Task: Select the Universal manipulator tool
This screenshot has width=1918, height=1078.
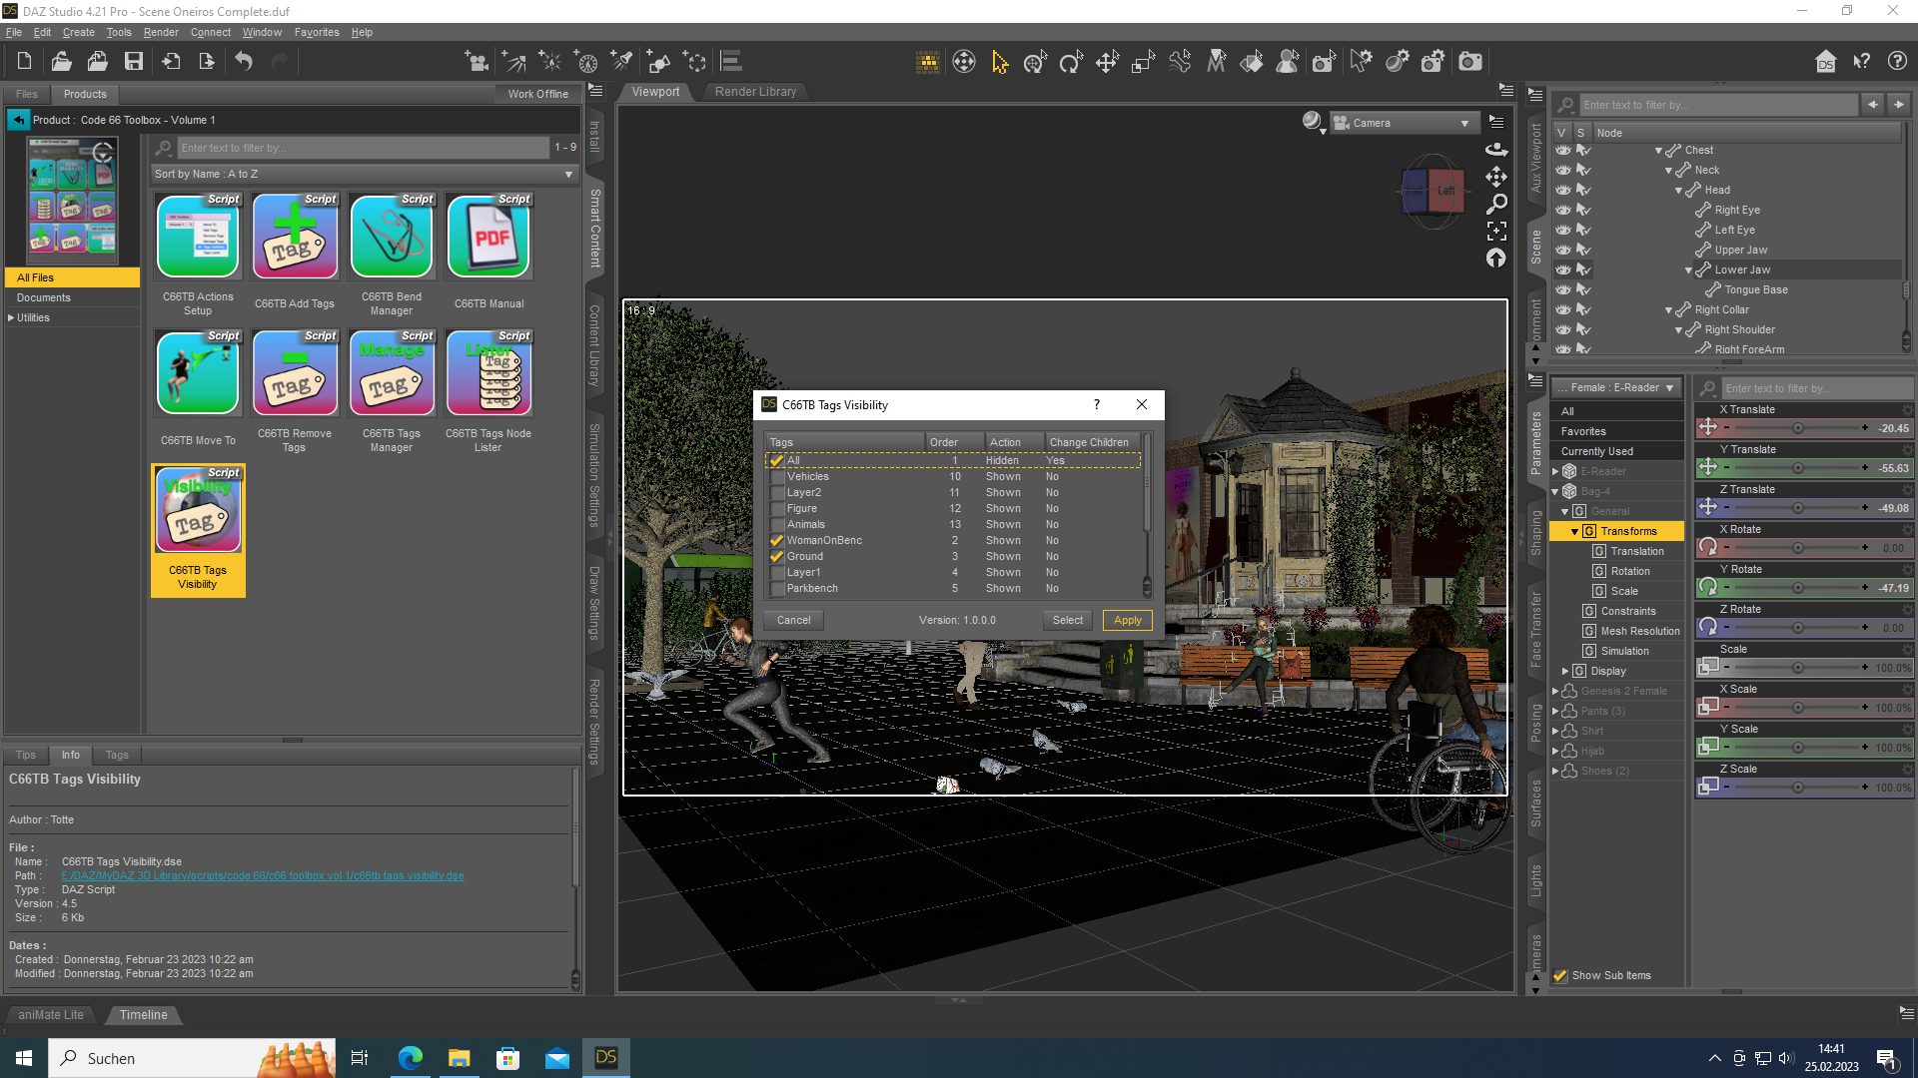Action: (1035, 62)
